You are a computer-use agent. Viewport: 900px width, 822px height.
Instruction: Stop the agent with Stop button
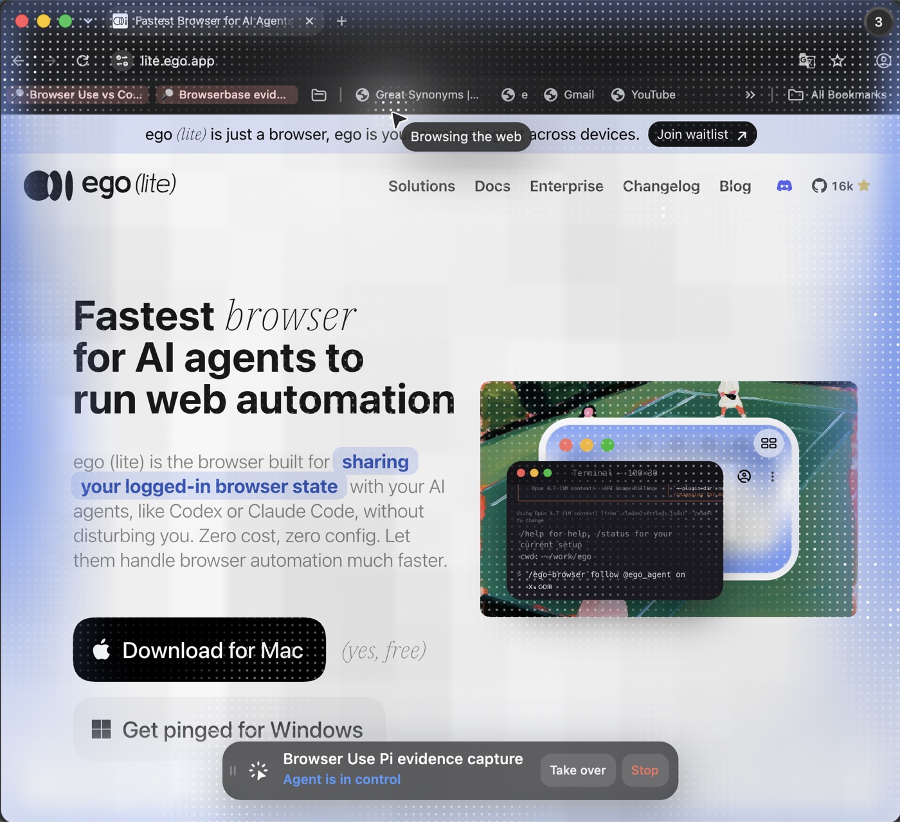(645, 771)
